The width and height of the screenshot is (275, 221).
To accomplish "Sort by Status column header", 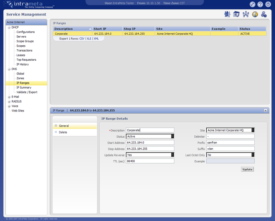I will [x=252, y=29].
